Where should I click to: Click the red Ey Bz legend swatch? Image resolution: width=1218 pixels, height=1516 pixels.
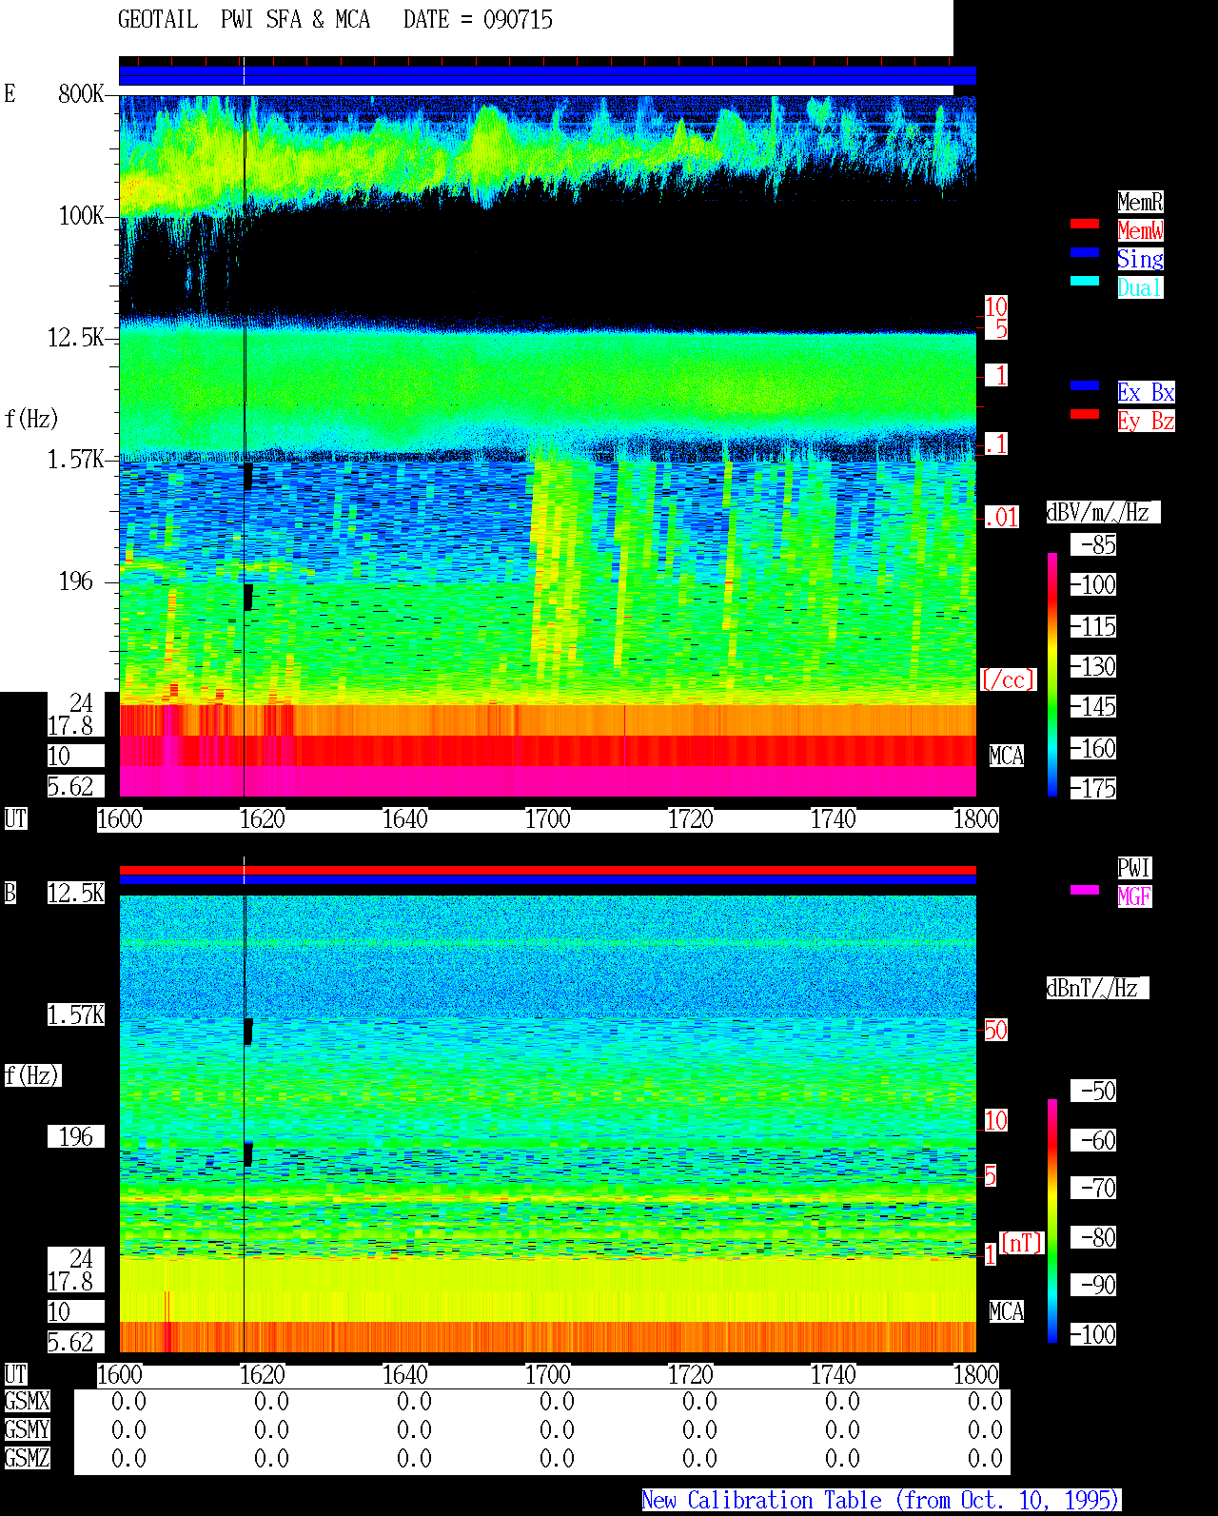point(1085,414)
